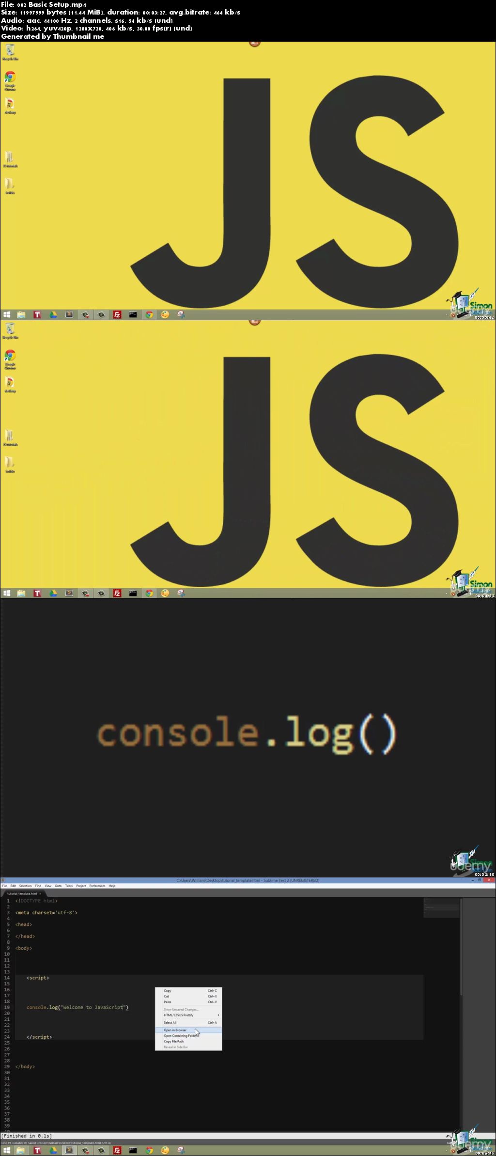The height and width of the screenshot is (1156, 496).
Task: Choose Copy File Path in context menu
Action: coord(188,1041)
